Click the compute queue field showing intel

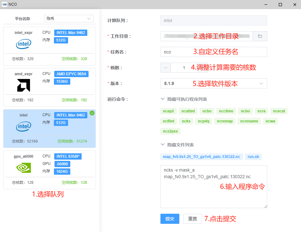(214, 20)
